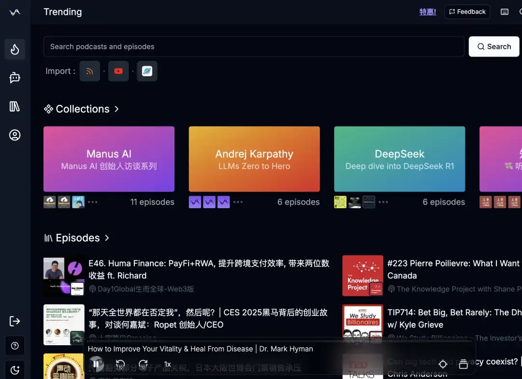Skip forward 10 seconds
This screenshot has height=379, width=522.
pyautogui.click(x=143, y=365)
